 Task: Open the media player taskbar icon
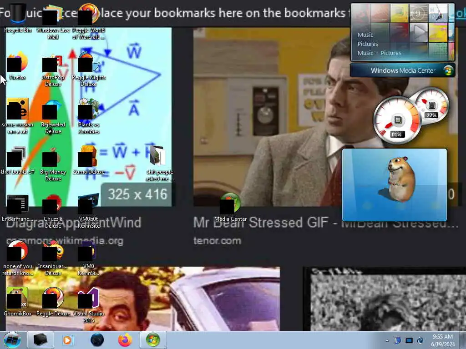(x=67, y=340)
